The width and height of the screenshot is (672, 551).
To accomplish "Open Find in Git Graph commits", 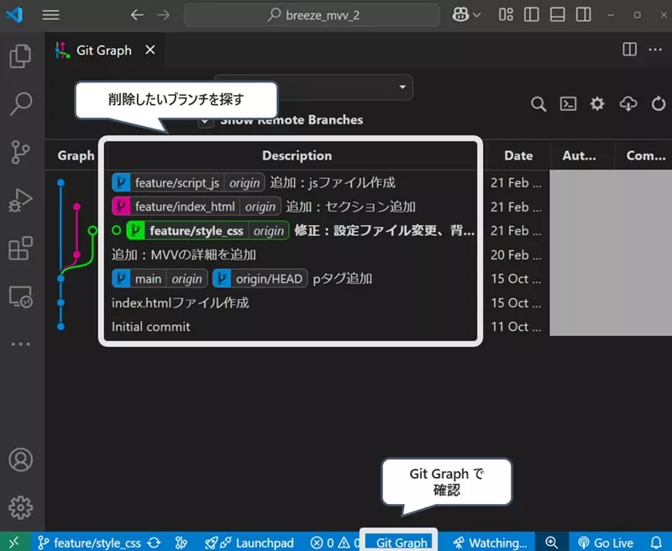I will [538, 103].
